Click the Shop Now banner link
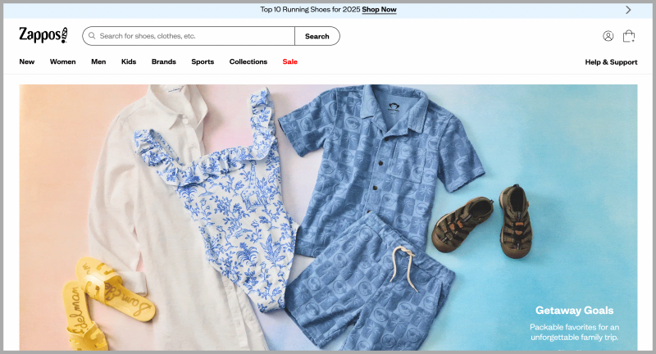Screen dimensions: 656x354 379,10
